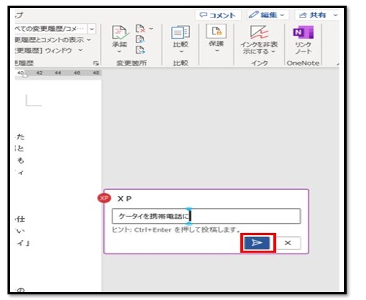Viewport: 366px width, 300px height.
Task: Open the tracking group dialog launcher
Action: click(96, 63)
